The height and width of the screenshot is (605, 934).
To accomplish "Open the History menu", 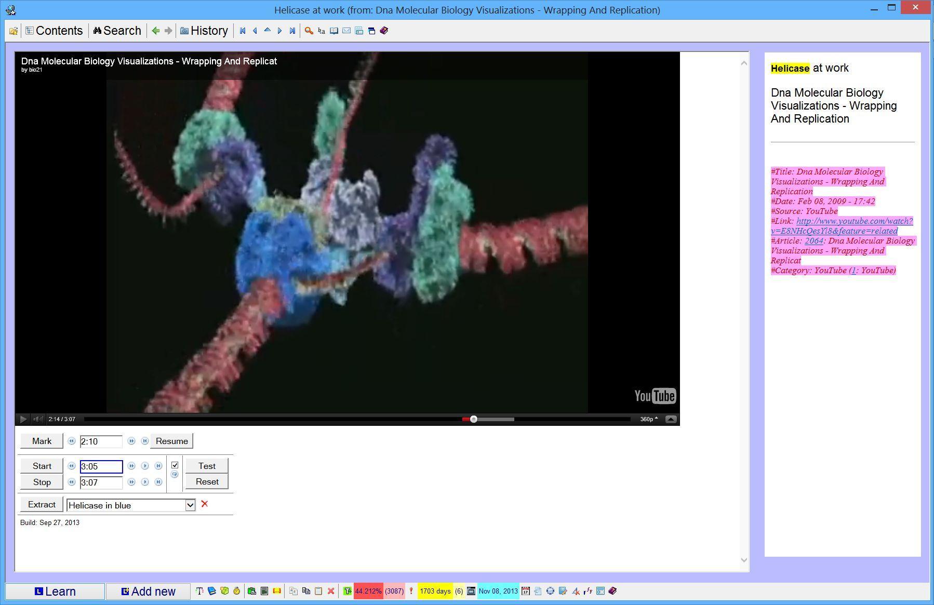I will 204,31.
